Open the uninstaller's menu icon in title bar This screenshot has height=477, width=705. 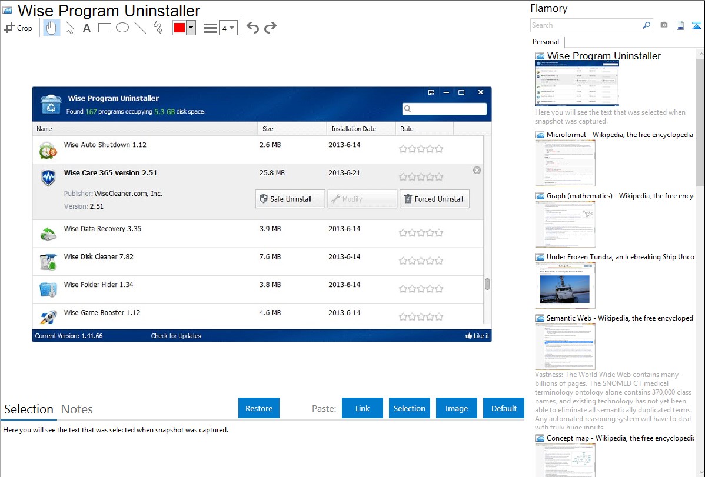(x=431, y=92)
